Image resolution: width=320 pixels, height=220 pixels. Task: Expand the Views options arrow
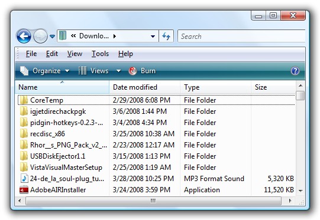point(118,71)
